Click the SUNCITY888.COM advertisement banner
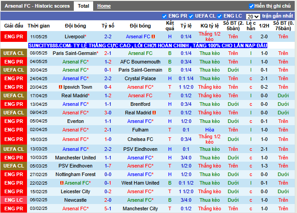Screen dimensions: 297x213 point(148,45)
